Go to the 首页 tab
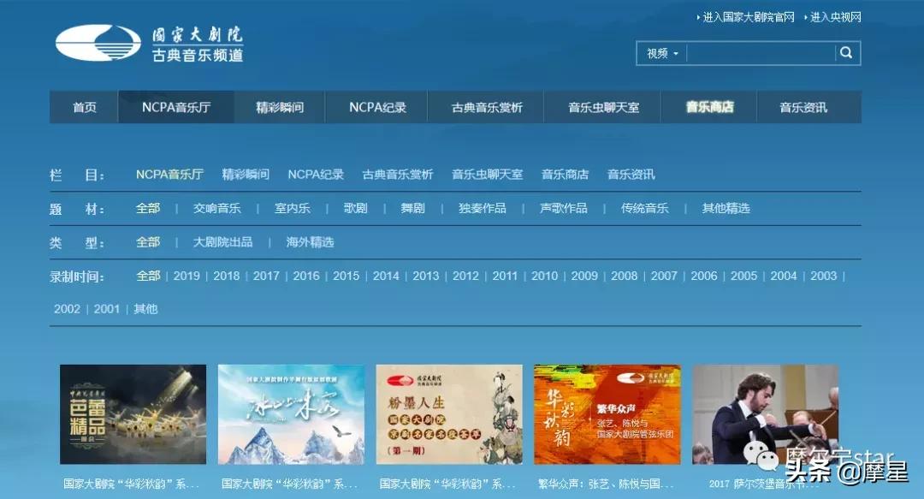Screen dimensions: 924x499 point(83,107)
